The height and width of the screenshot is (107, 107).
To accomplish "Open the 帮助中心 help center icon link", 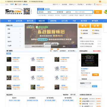I will [x=93, y=33].
